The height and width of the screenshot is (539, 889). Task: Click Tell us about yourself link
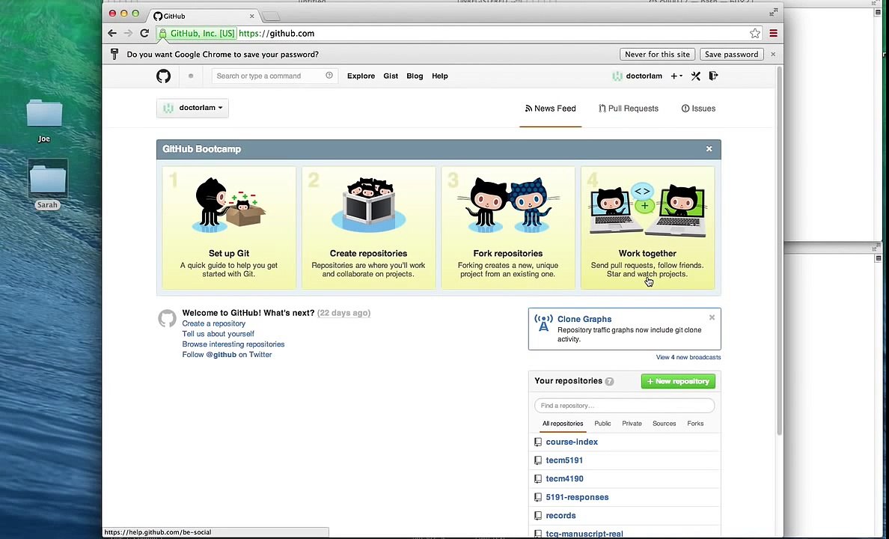pyautogui.click(x=219, y=334)
